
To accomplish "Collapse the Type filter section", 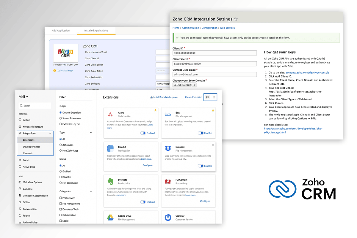I will coord(91,133).
